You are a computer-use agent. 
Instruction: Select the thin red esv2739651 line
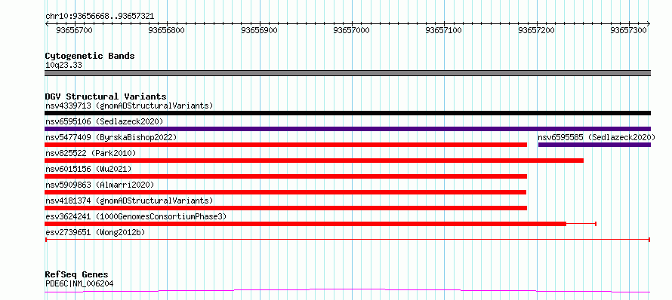point(347,240)
